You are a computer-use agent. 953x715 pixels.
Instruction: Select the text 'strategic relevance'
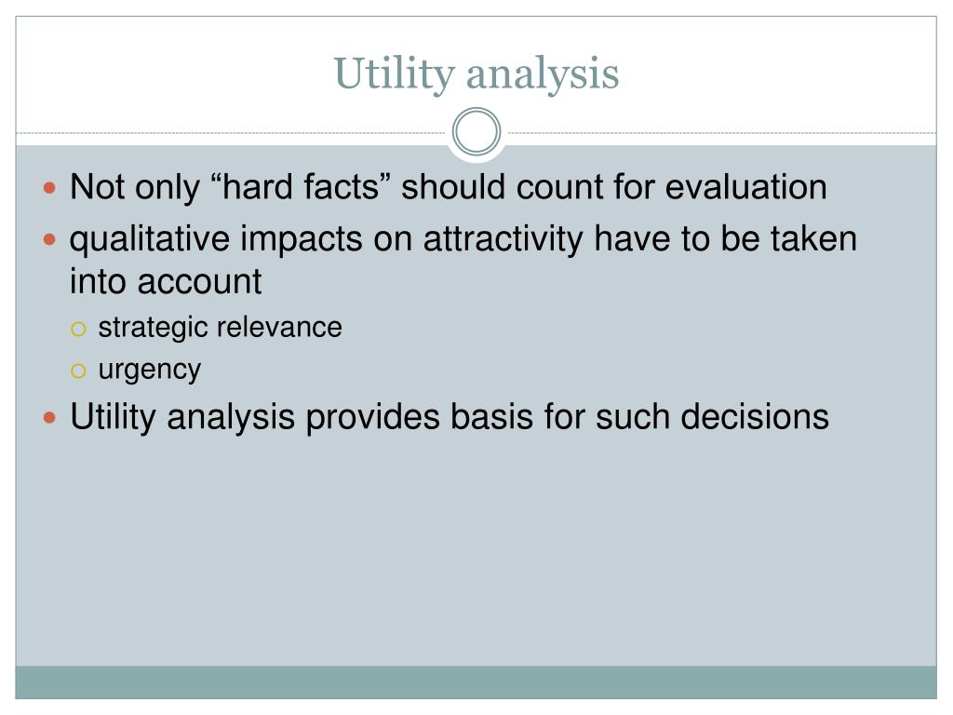tap(220, 327)
